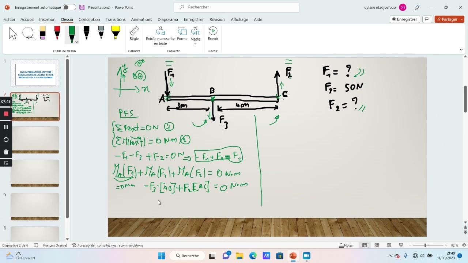Pick the eraser tool
Viewport: 468px width, 263px height.
coord(42,33)
